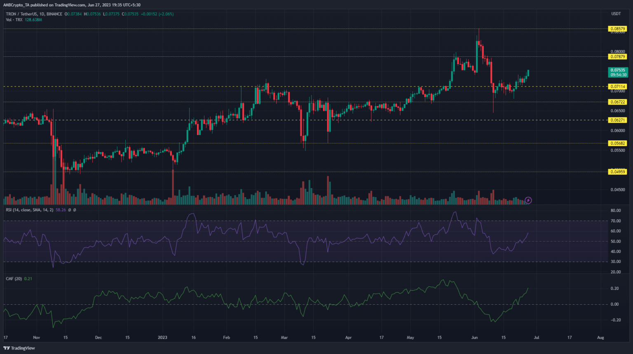633x354 pixels.
Task: Click the CMF value 0.21 in legend
Action: [x=28, y=279]
